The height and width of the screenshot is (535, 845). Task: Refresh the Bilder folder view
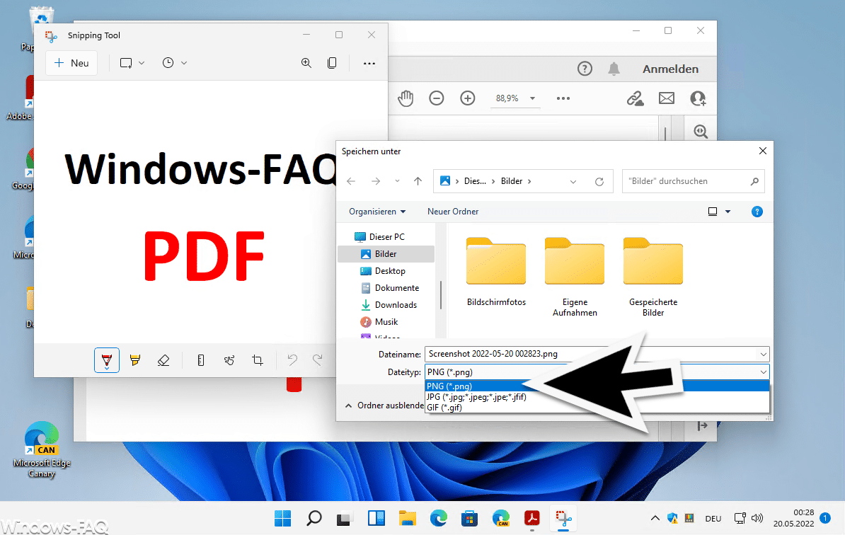coord(599,182)
